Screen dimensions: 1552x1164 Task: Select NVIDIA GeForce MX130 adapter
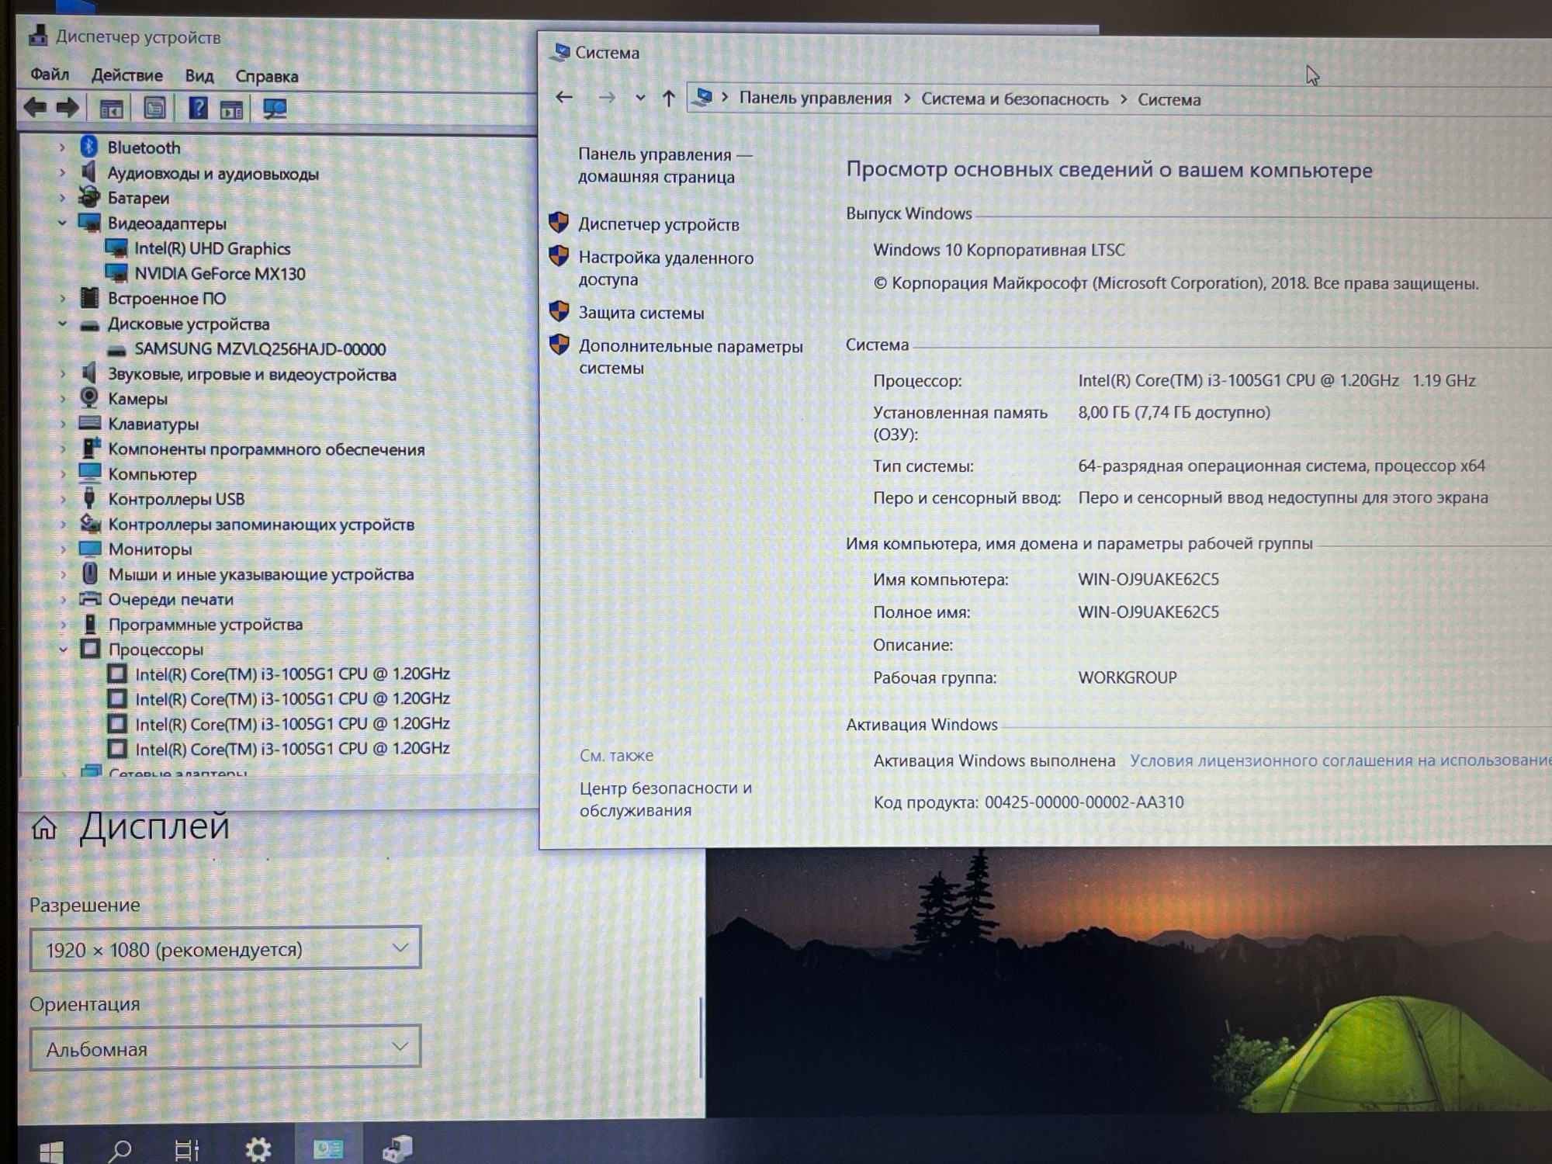[x=220, y=273]
